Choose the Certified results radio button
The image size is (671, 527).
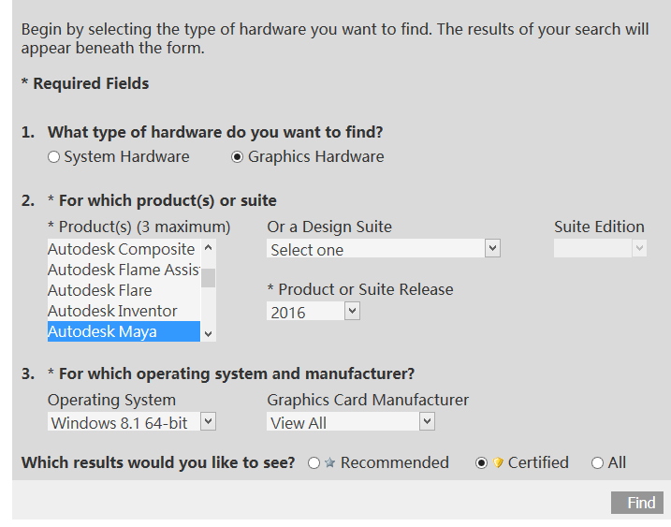click(481, 462)
